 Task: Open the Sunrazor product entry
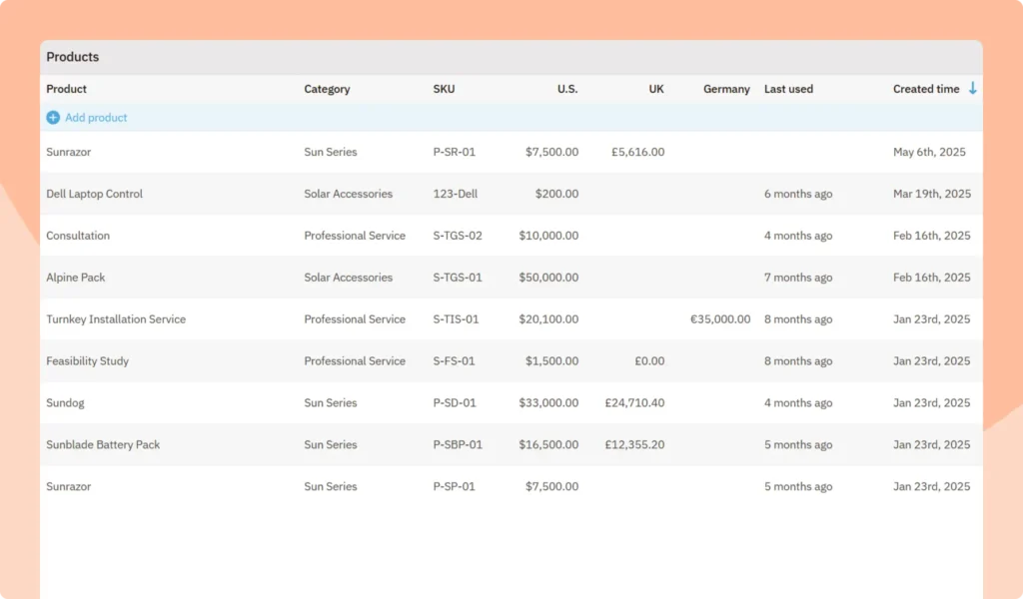tap(68, 152)
